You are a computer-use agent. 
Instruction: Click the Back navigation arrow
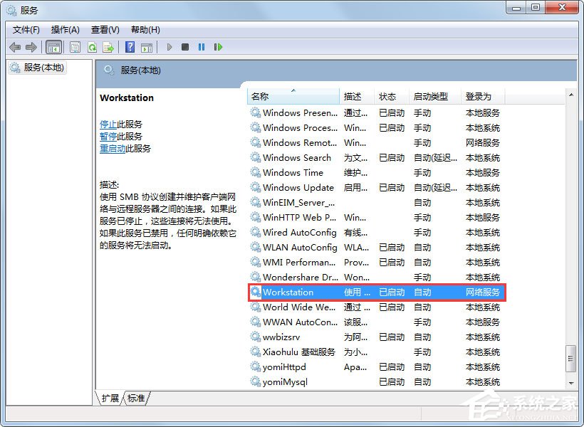(x=15, y=47)
